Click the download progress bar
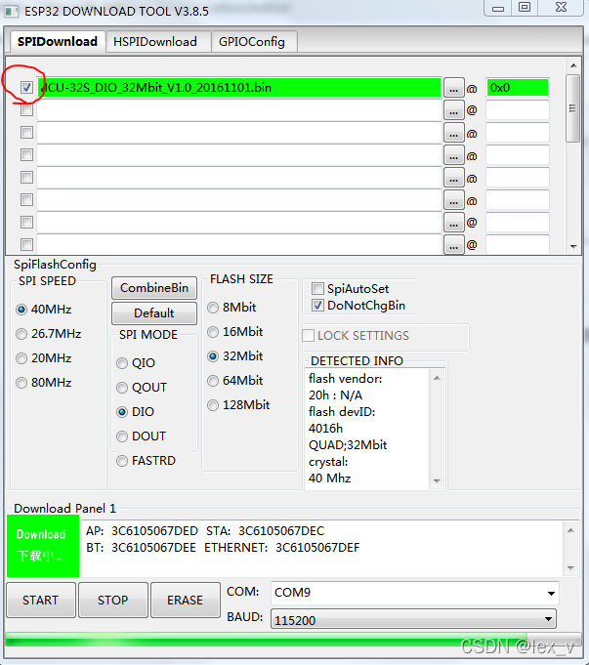 click(x=293, y=640)
